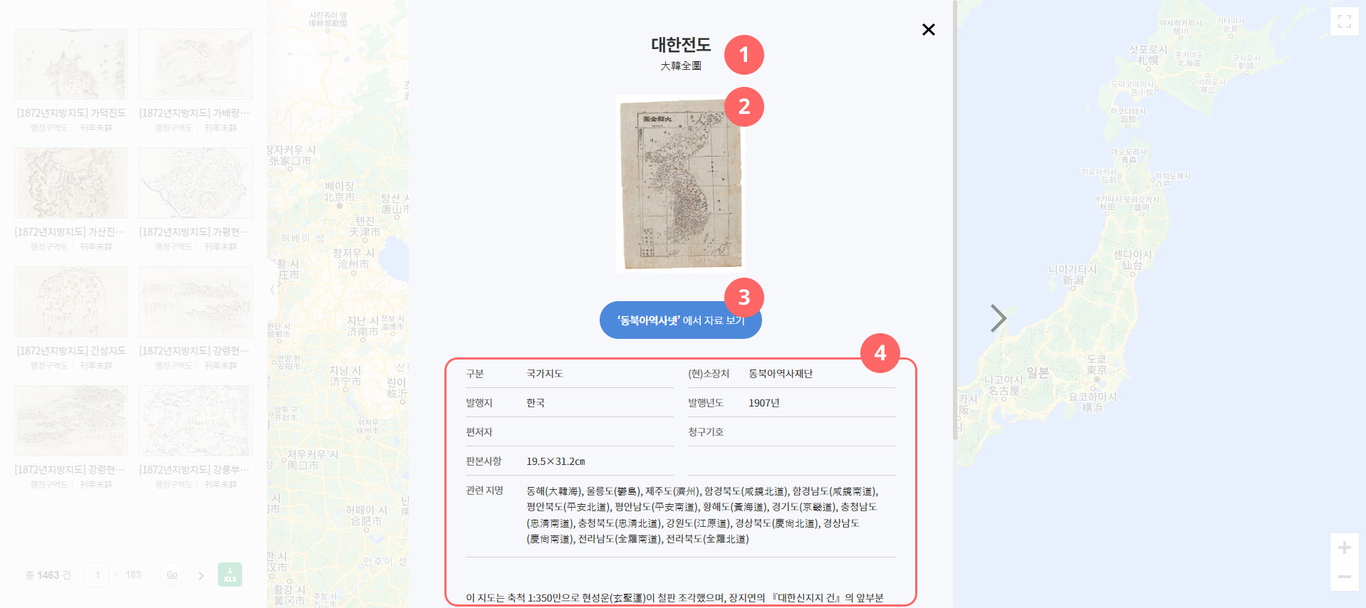Click the Go page button

click(x=172, y=575)
